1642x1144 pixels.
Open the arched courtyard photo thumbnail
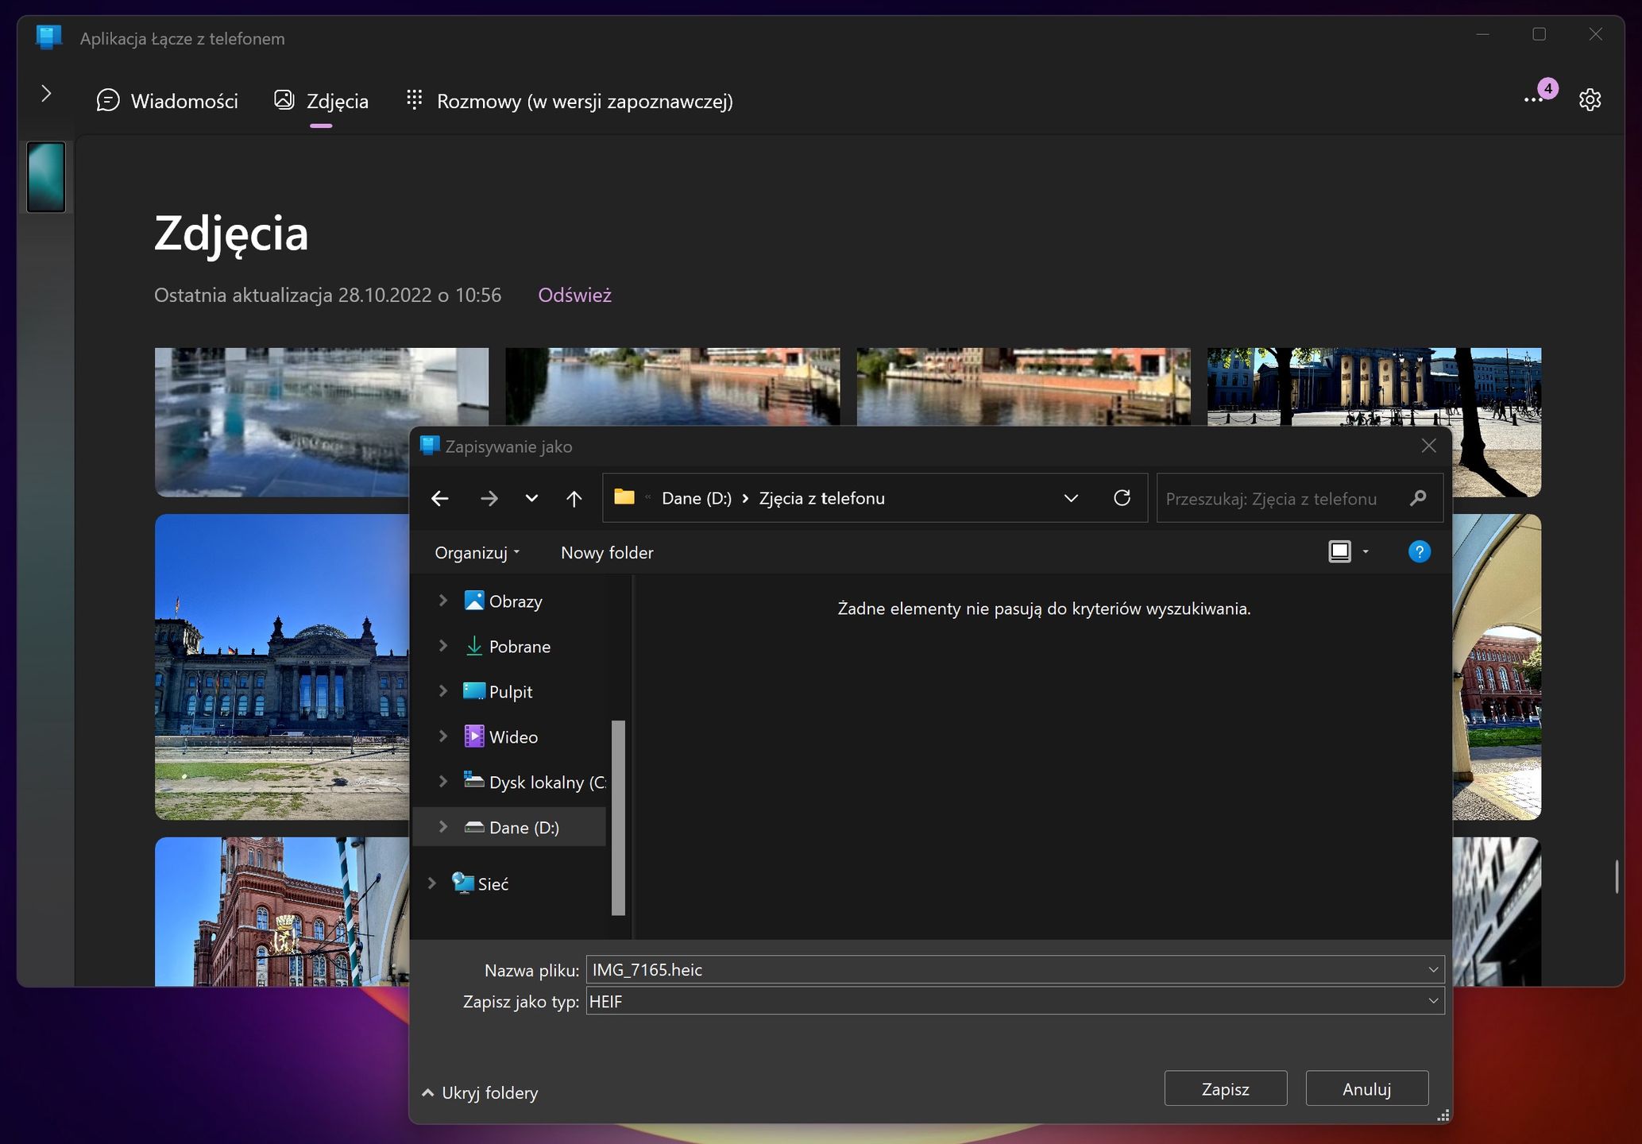pos(1497,667)
